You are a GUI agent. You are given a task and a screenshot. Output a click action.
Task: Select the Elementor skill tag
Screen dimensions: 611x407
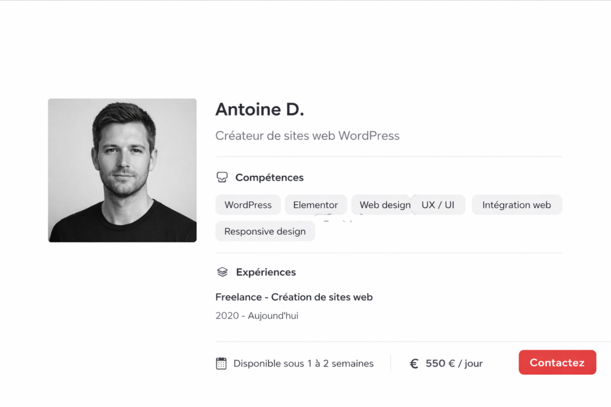(316, 205)
